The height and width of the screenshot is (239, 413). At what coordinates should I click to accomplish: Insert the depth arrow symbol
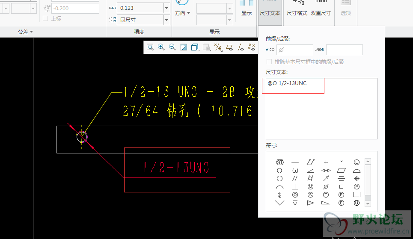295,203
